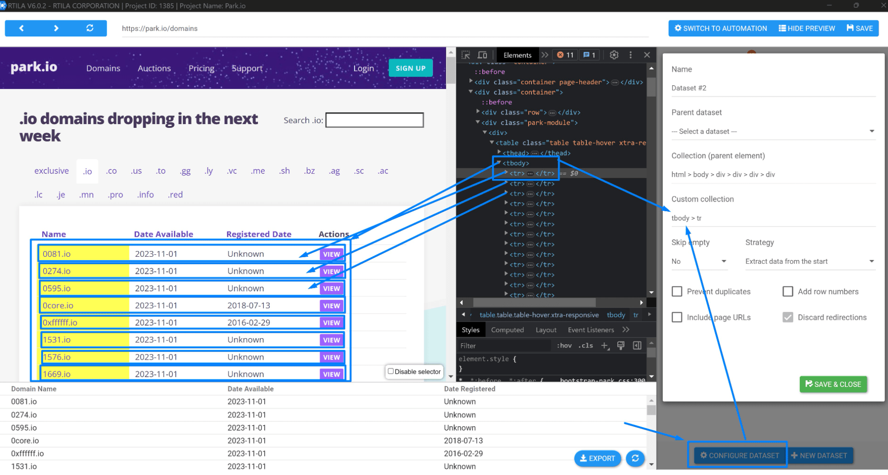The height and width of the screenshot is (475, 888).
Task: Open the Strategy dropdown
Action: click(810, 261)
